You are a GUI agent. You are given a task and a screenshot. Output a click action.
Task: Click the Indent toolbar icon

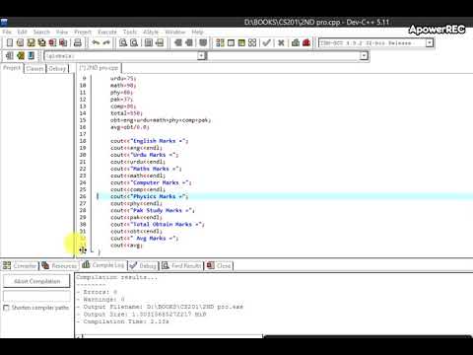[178, 42]
